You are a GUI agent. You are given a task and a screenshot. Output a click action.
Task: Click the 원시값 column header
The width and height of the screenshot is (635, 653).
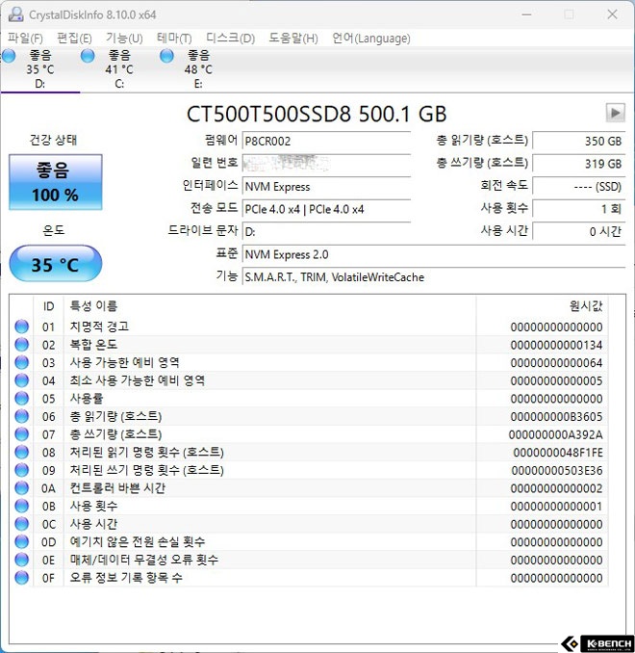tap(543, 306)
